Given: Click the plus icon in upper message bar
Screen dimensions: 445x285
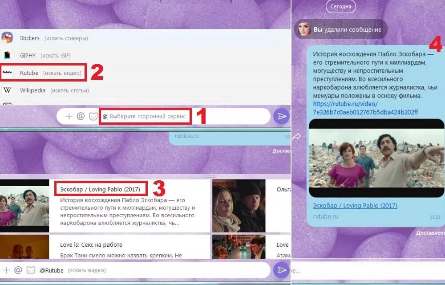Looking at the screenshot, I should point(69,116).
